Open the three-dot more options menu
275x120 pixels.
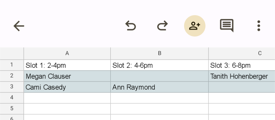(259, 26)
